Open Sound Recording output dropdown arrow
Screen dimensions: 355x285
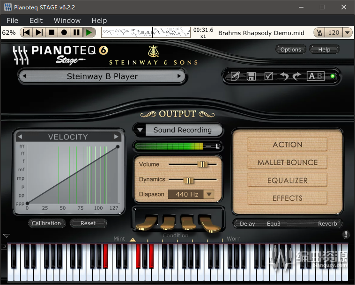click(140, 130)
